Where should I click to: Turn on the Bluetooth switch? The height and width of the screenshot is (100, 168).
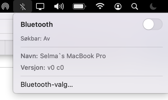click(x=153, y=24)
